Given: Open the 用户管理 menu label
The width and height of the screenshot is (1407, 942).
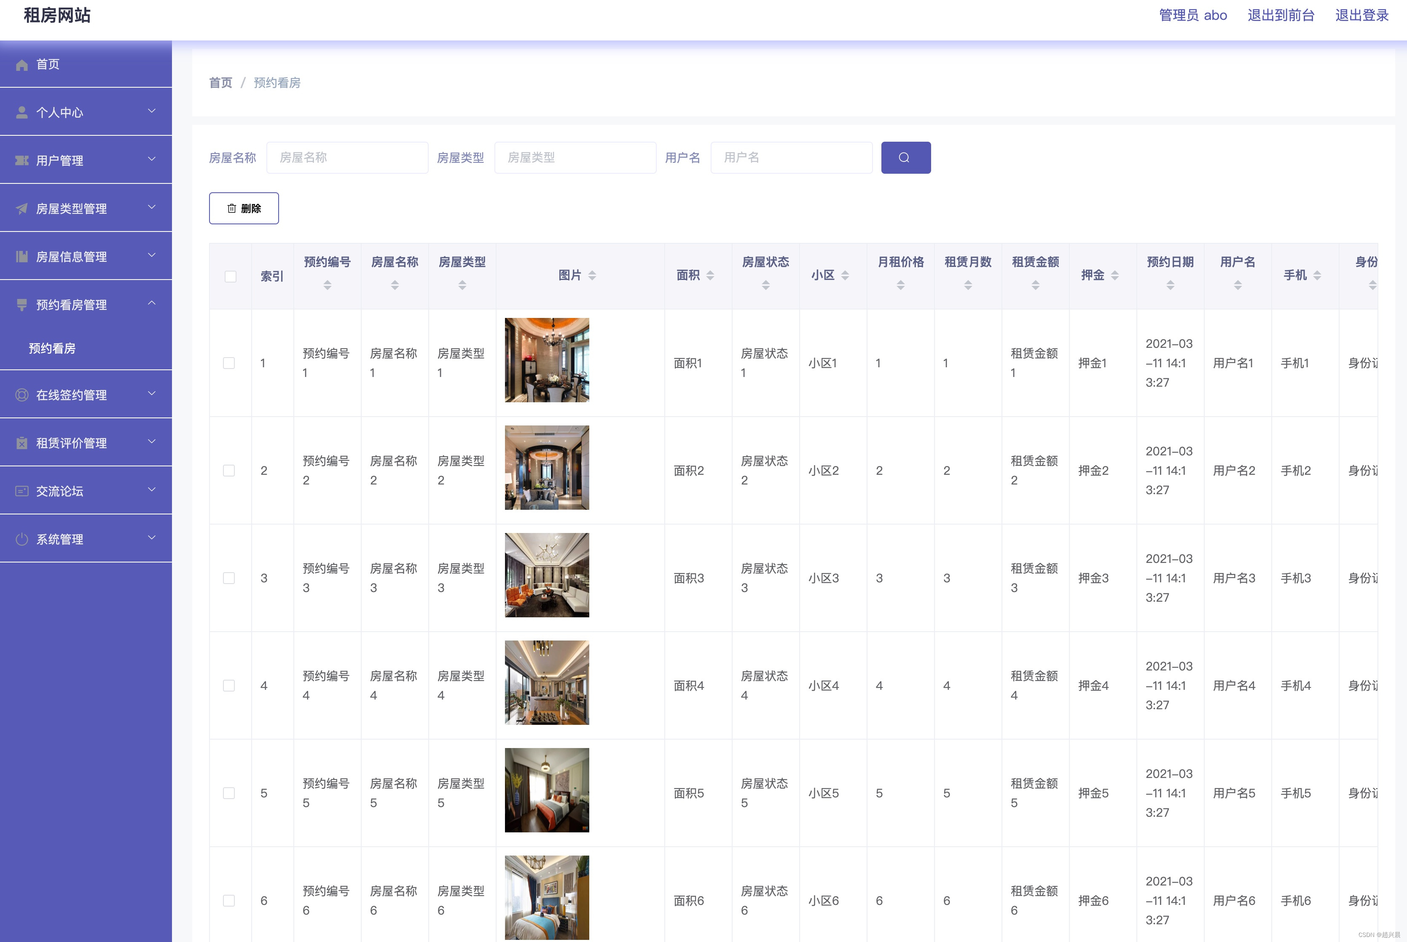Looking at the screenshot, I should pos(59,160).
